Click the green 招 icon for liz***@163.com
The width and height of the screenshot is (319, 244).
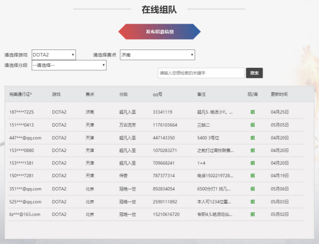coord(252,214)
